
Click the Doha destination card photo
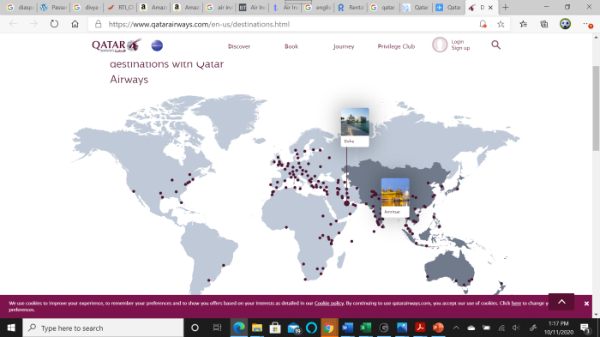coord(355,122)
